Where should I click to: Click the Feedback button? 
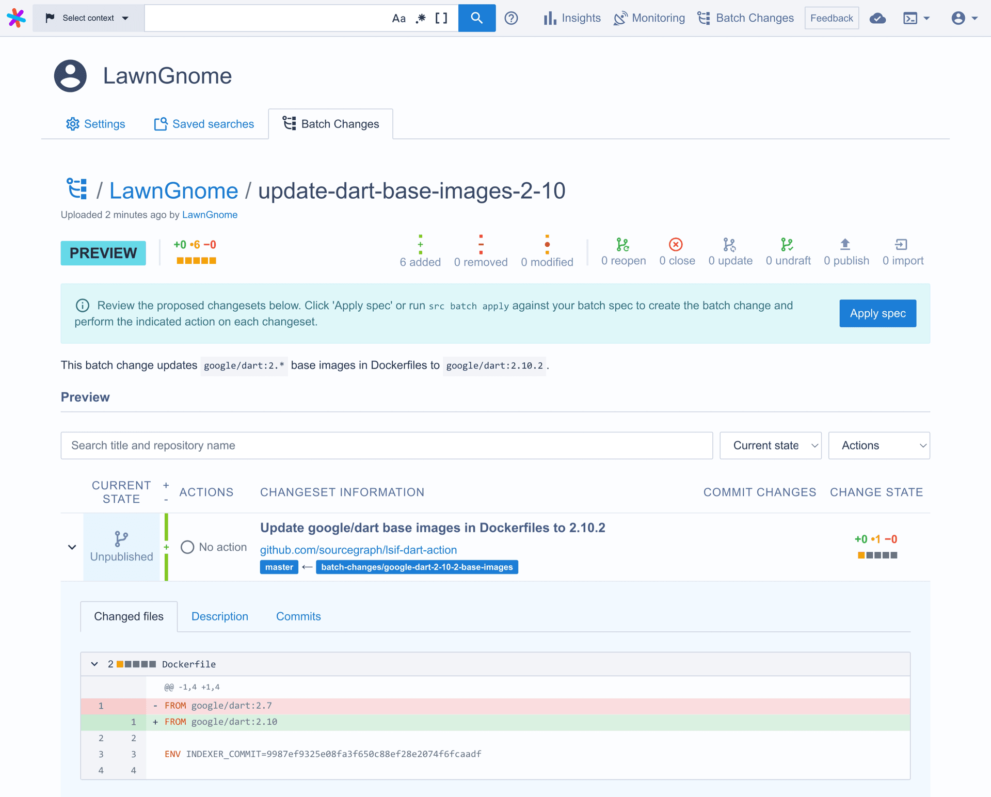tap(832, 18)
